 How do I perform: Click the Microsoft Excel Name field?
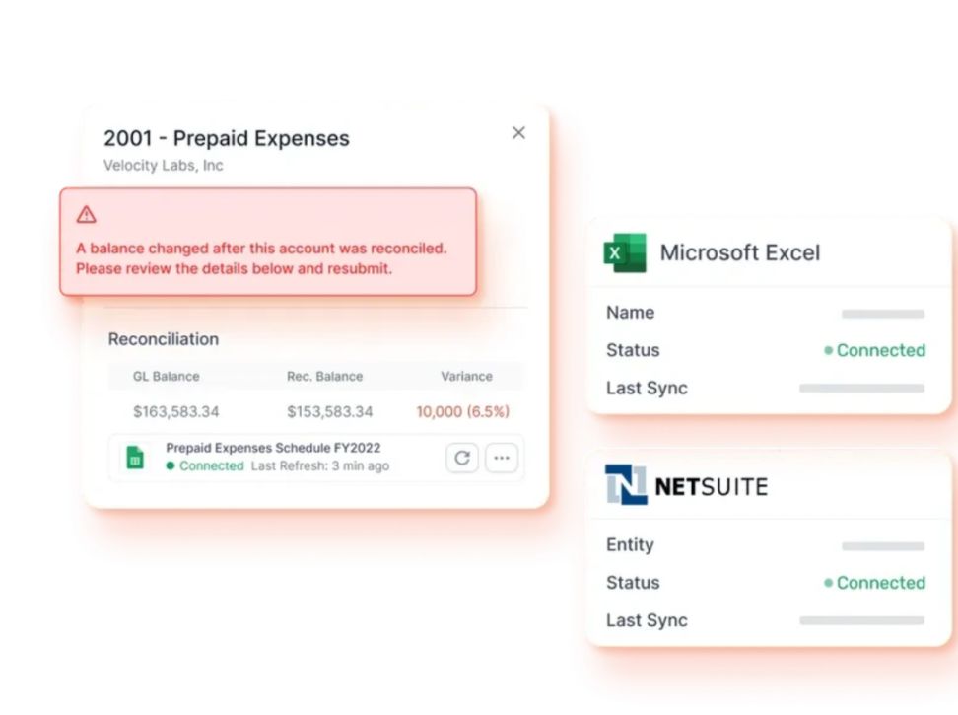click(x=882, y=314)
